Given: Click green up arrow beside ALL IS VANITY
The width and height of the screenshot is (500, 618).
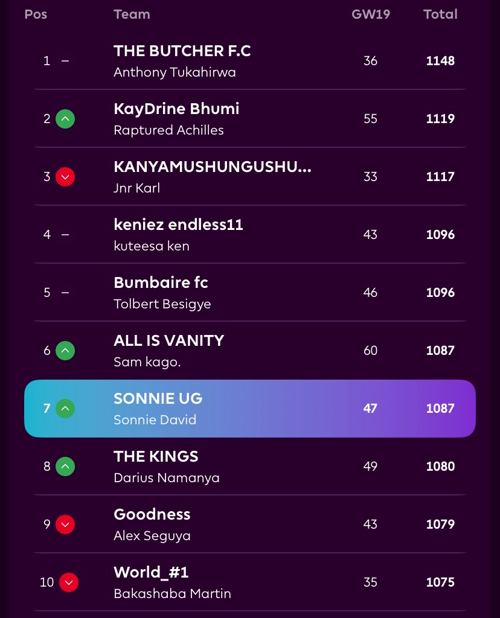Looking at the screenshot, I should pyautogui.click(x=65, y=351).
